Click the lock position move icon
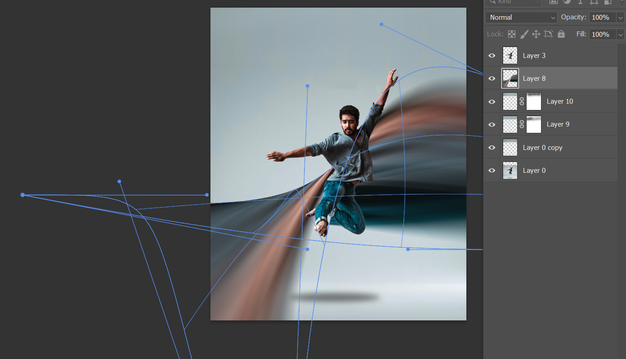 [536, 34]
